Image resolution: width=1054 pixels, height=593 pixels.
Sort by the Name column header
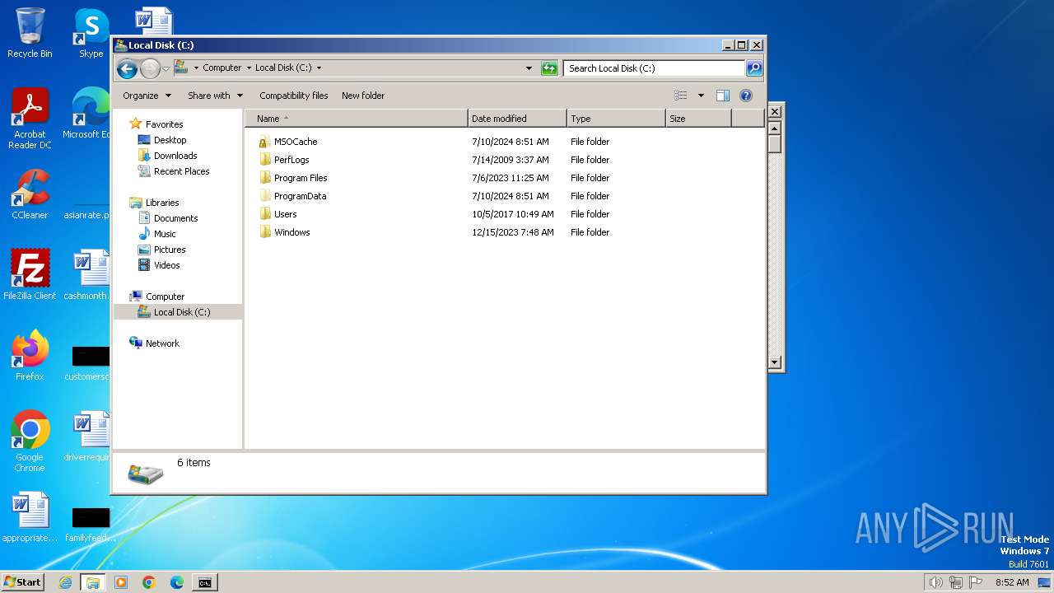357,119
